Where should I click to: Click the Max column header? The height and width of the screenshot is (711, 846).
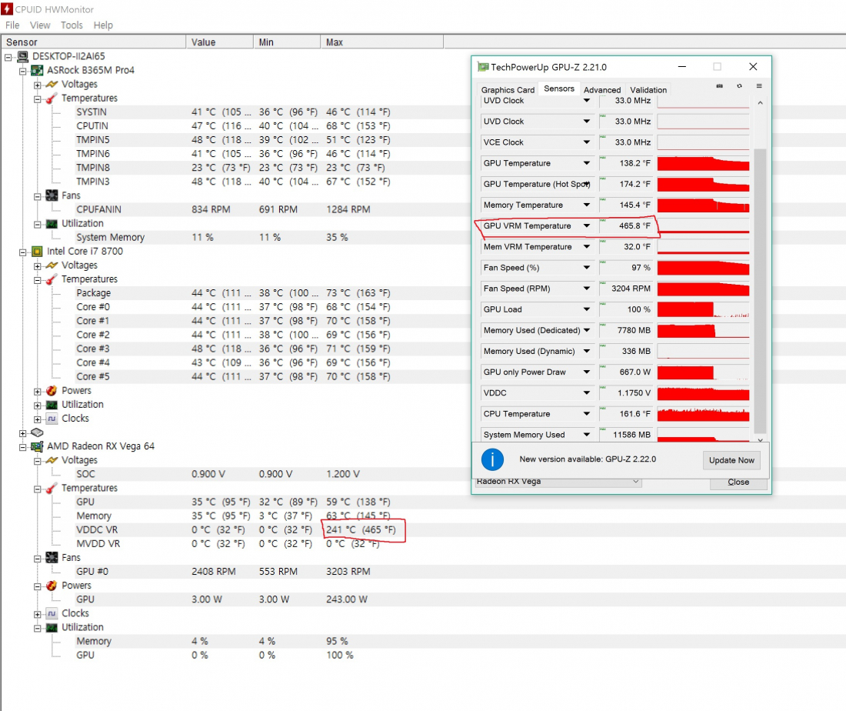(382, 42)
